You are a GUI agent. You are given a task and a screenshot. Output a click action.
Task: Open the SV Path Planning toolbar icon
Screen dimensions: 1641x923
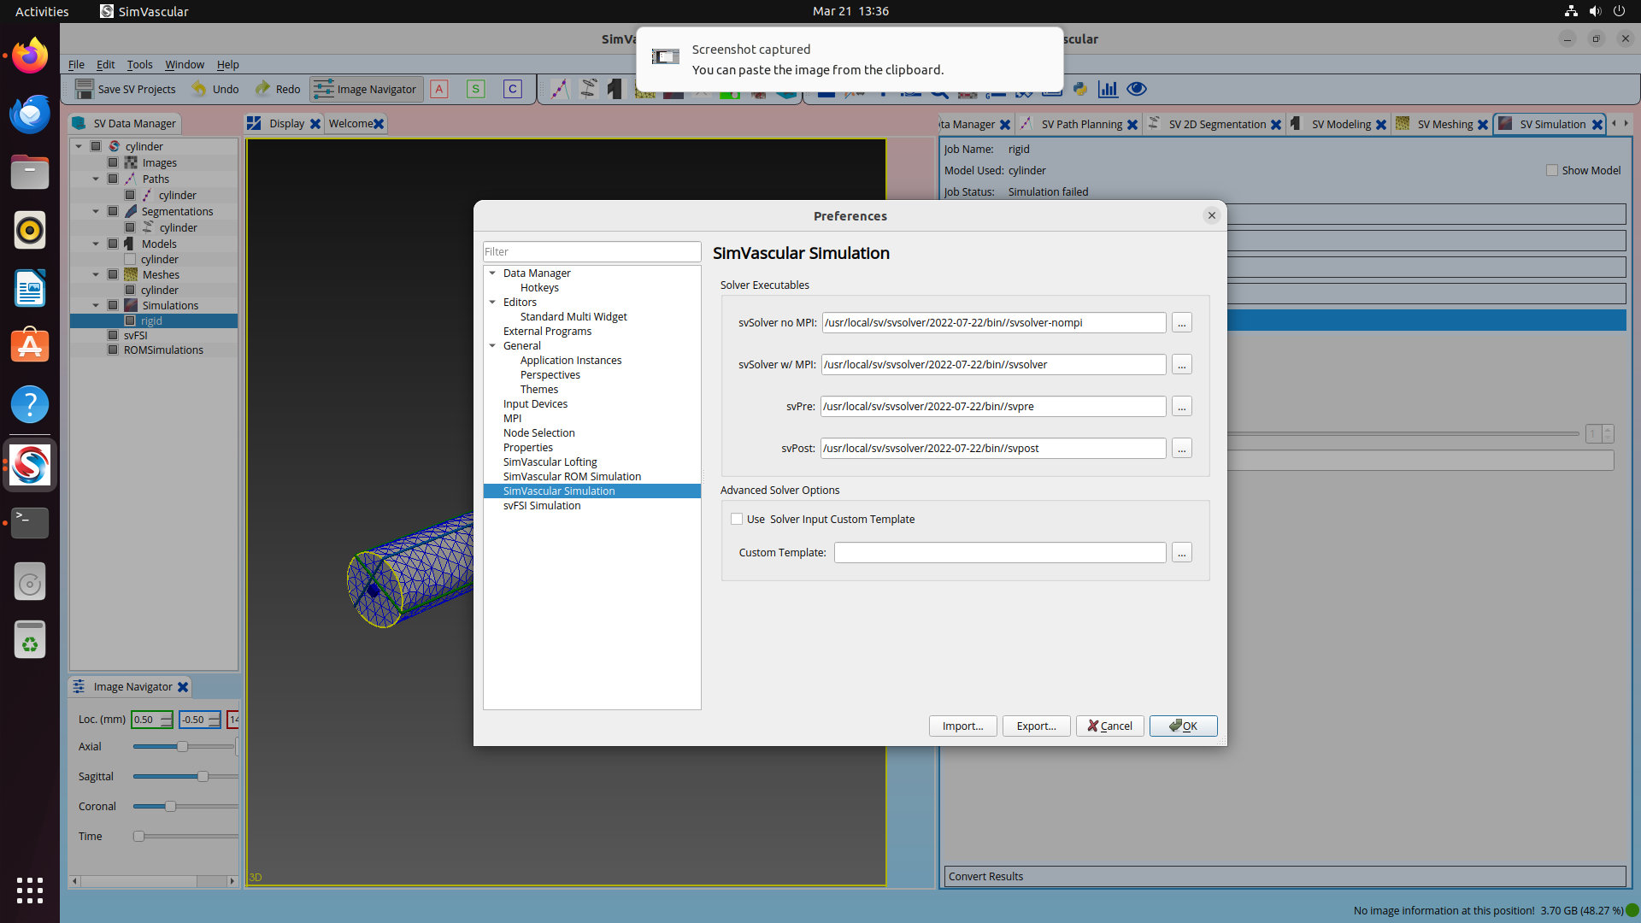[x=559, y=89]
